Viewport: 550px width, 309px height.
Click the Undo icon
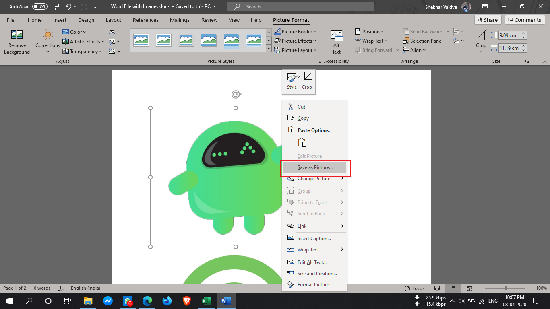[x=68, y=7]
